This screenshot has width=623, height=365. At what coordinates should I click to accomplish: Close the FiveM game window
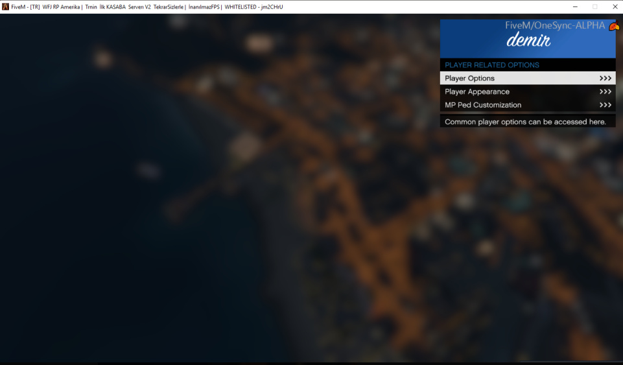point(615,6)
